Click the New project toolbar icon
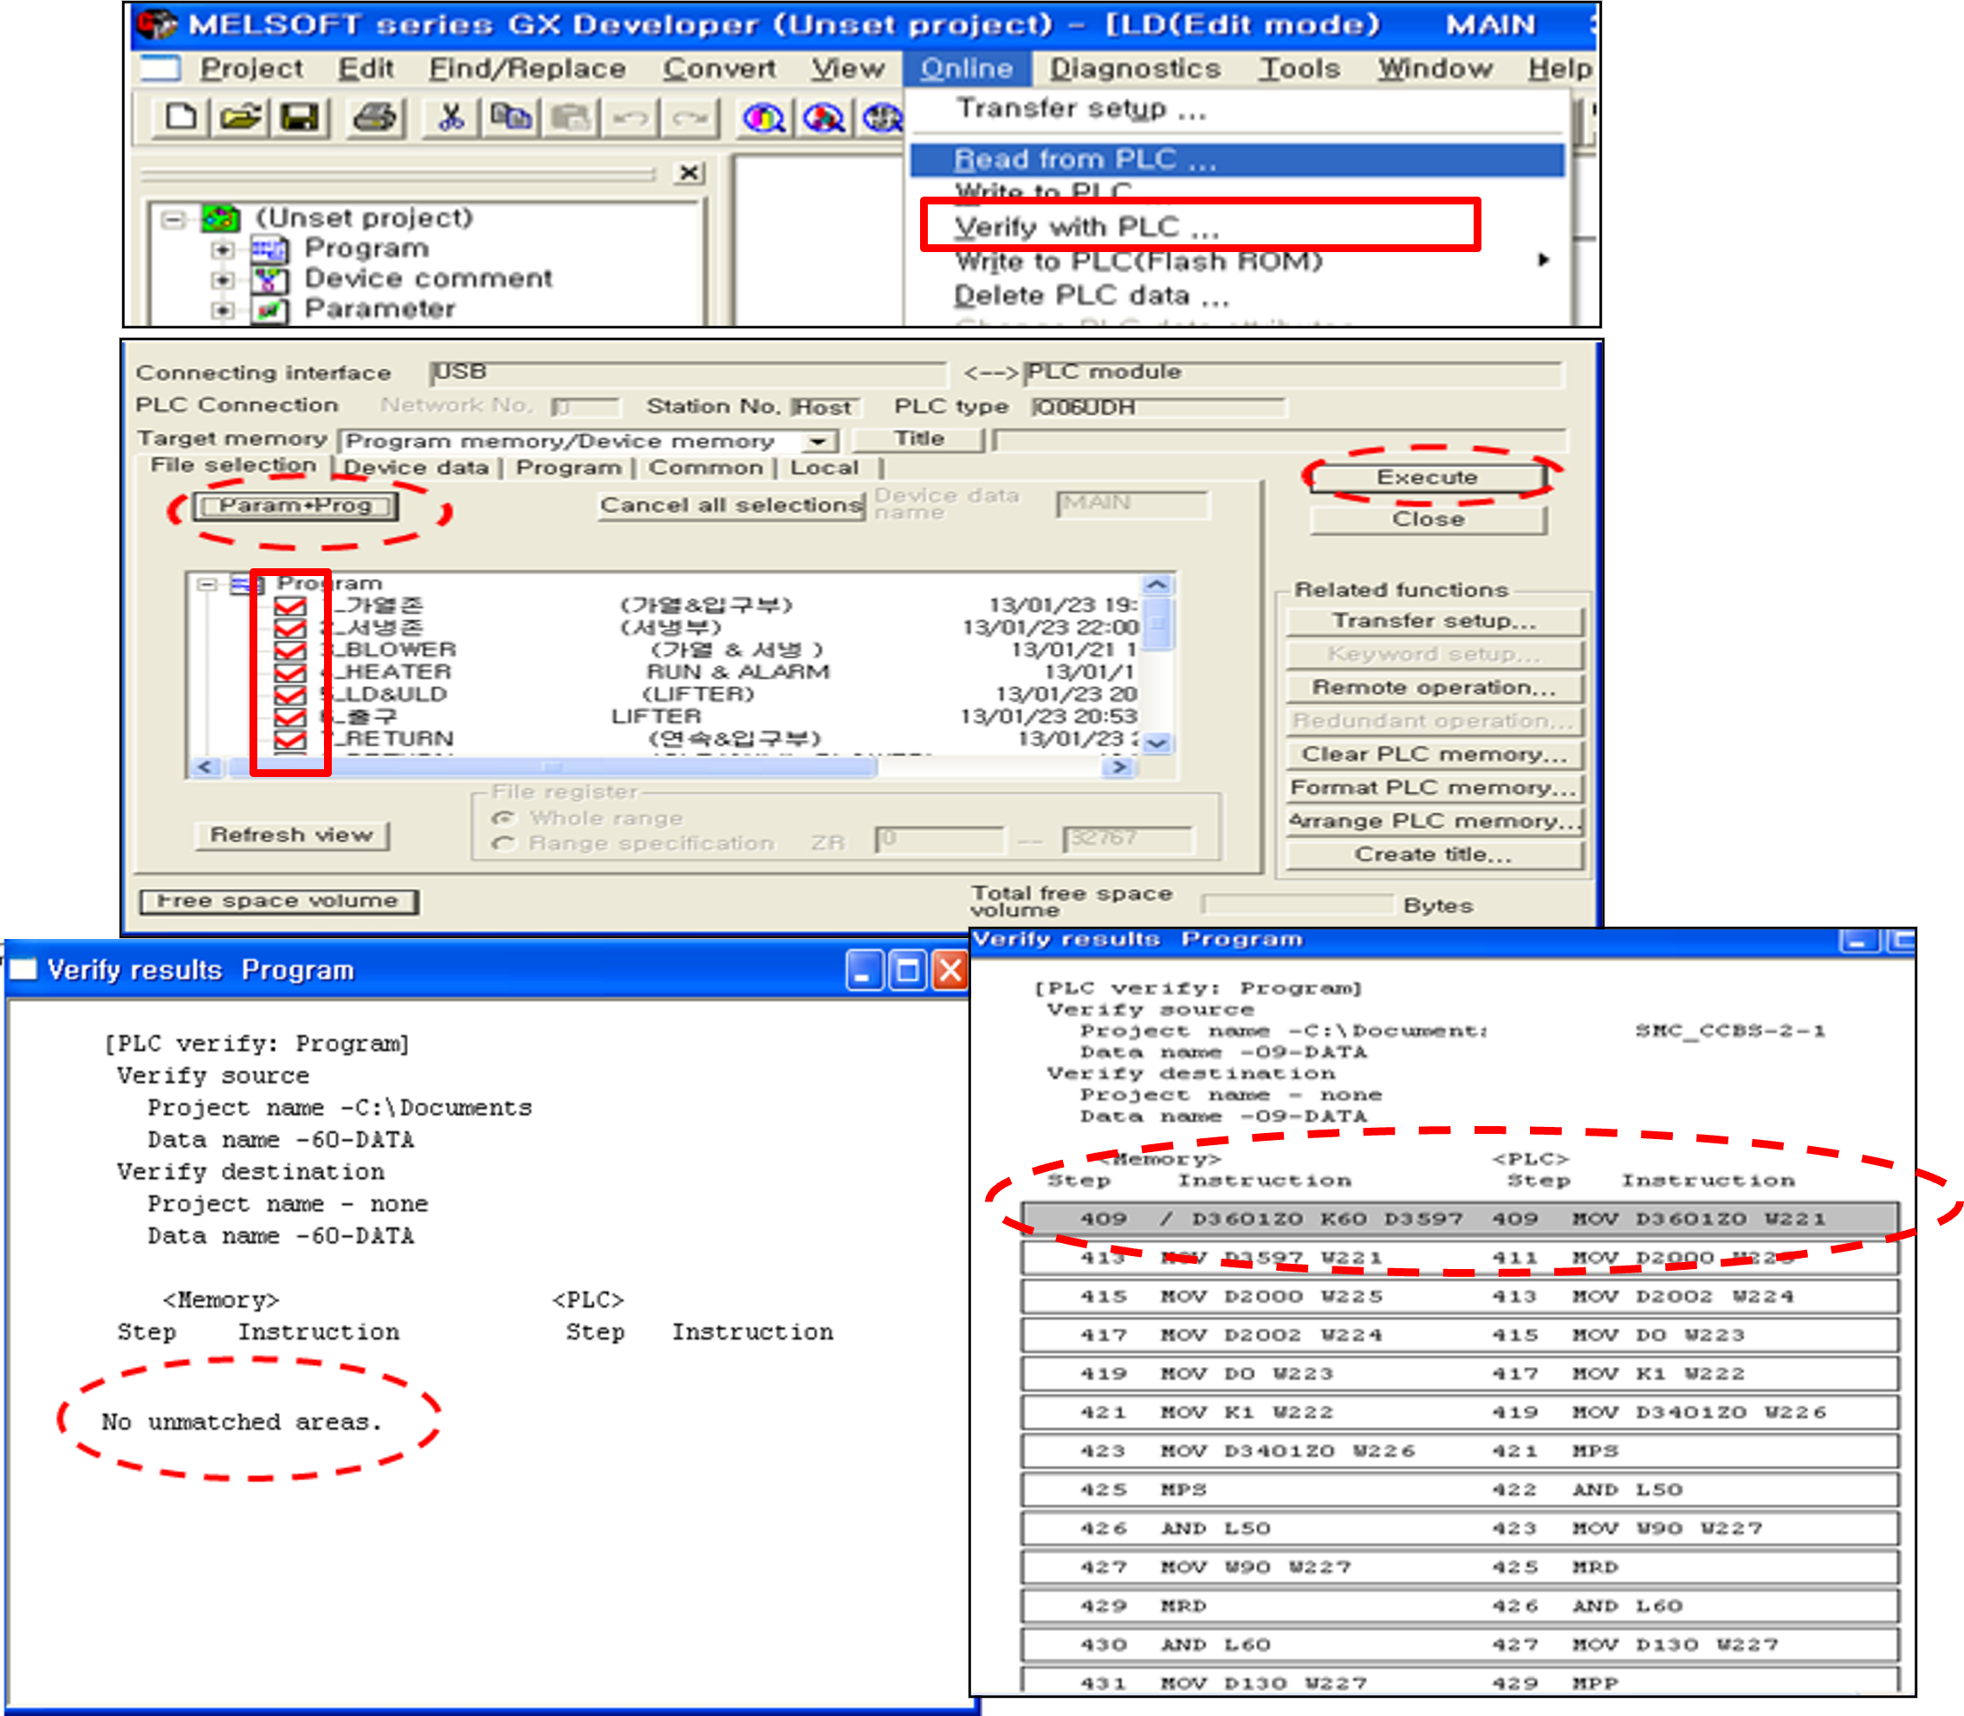 pos(181,118)
